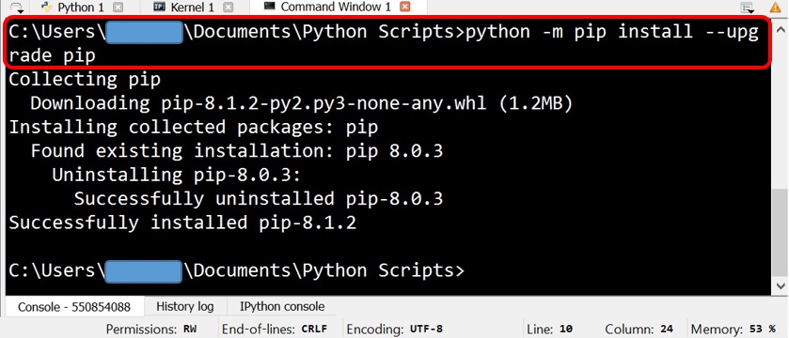Click the IPython icon on Kernel 1 tab
The image size is (789, 338).
click(x=159, y=7)
